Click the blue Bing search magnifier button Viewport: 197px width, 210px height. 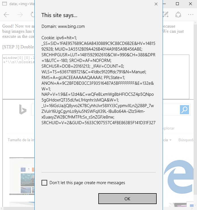click(184, 110)
